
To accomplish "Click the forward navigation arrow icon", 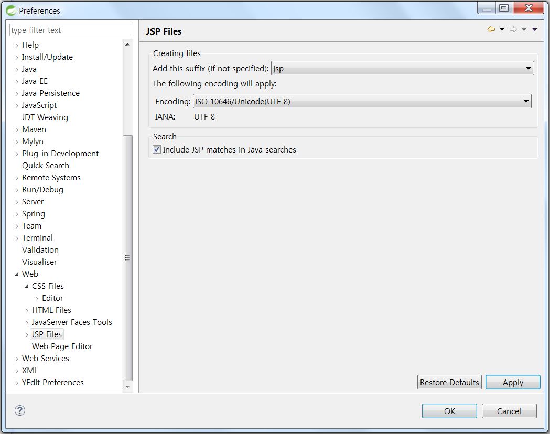I will [513, 29].
